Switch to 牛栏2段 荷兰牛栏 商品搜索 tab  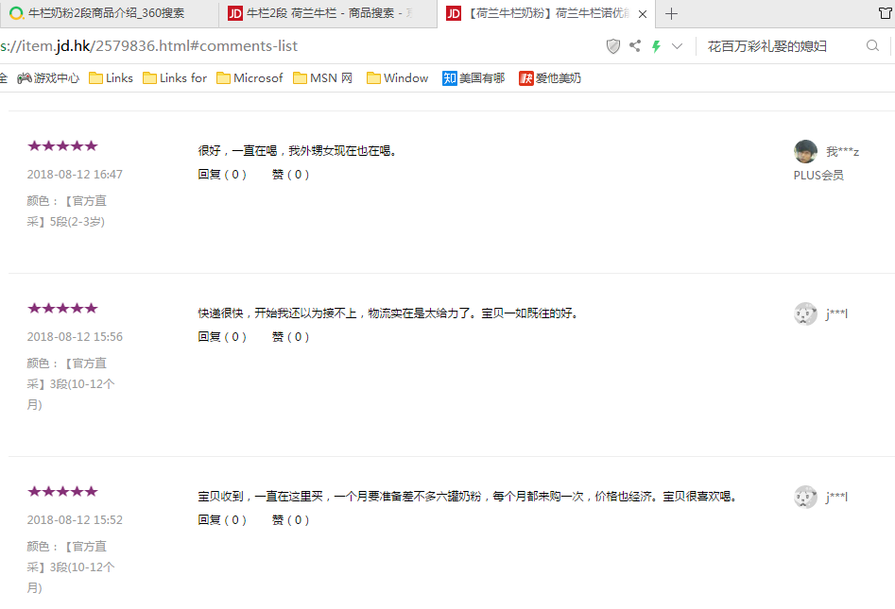(326, 13)
